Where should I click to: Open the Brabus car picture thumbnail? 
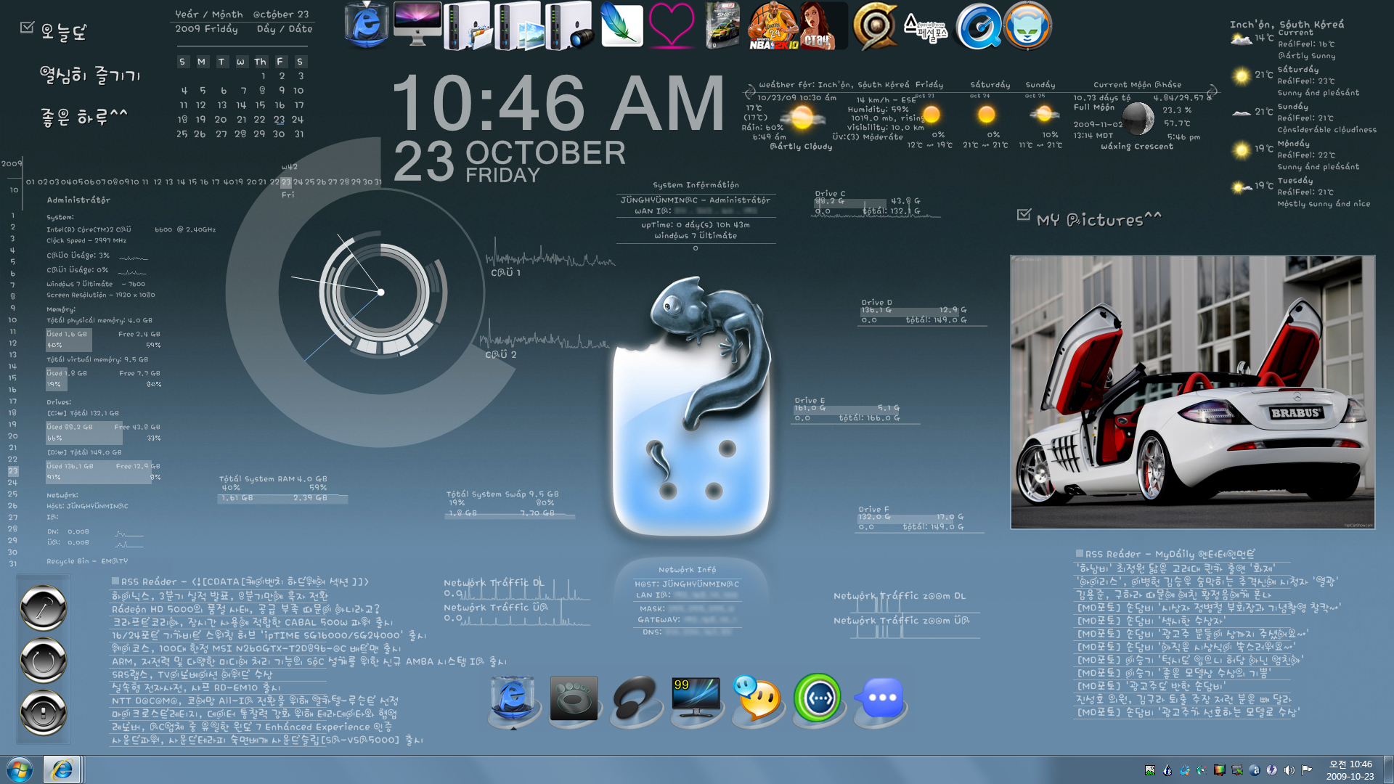(1192, 392)
